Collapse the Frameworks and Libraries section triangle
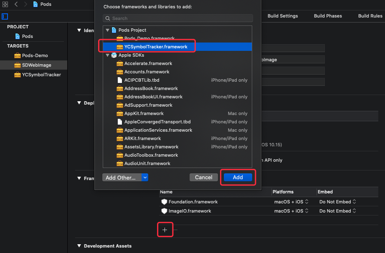 click(79, 178)
